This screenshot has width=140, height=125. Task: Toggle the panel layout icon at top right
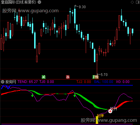(x=138, y=2)
